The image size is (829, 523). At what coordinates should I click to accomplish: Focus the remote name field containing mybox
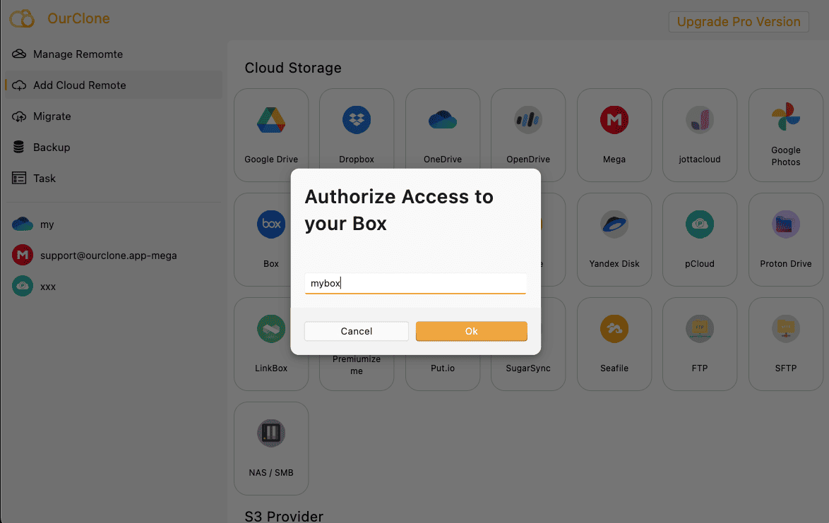tap(415, 283)
